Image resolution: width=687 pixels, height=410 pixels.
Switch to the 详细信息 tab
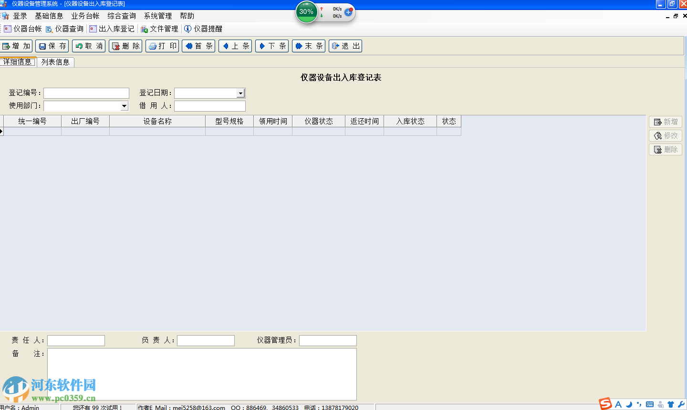pyautogui.click(x=18, y=62)
